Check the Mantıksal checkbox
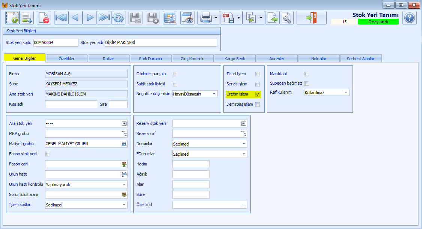Viewport: 422px width, 229px height. pos(306,74)
